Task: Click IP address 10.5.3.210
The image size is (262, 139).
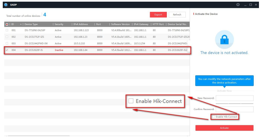Action: (79, 43)
